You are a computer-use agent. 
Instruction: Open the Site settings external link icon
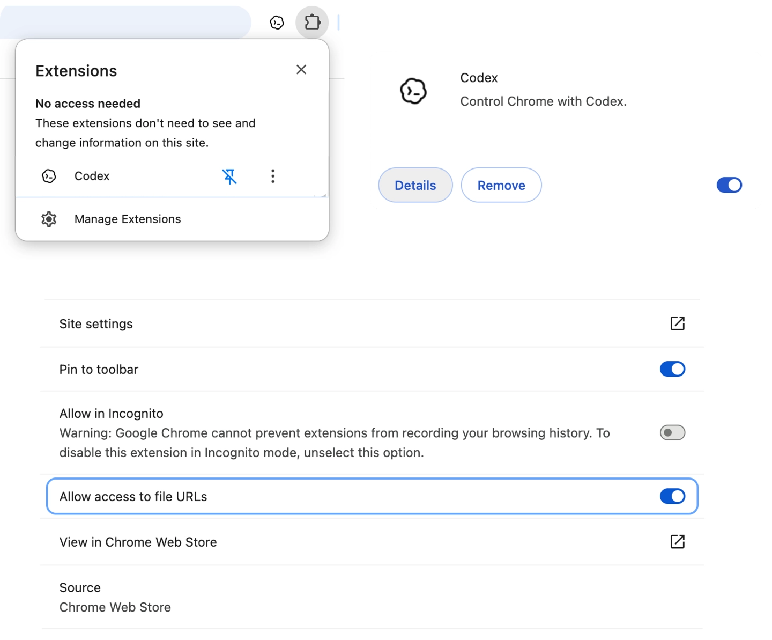coord(678,323)
